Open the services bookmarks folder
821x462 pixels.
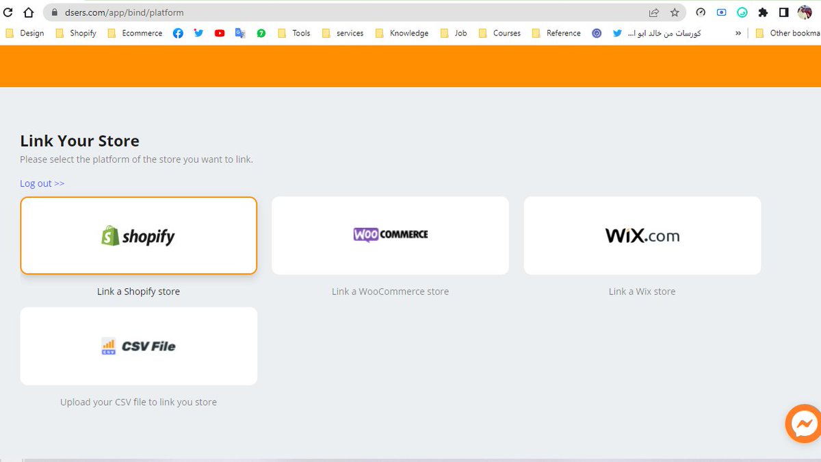click(343, 33)
